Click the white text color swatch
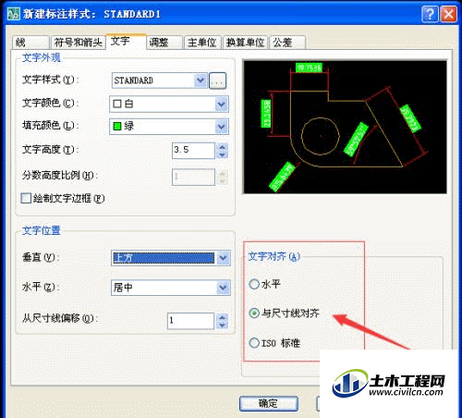This screenshot has height=418, width=462. [x=117, y=104]
